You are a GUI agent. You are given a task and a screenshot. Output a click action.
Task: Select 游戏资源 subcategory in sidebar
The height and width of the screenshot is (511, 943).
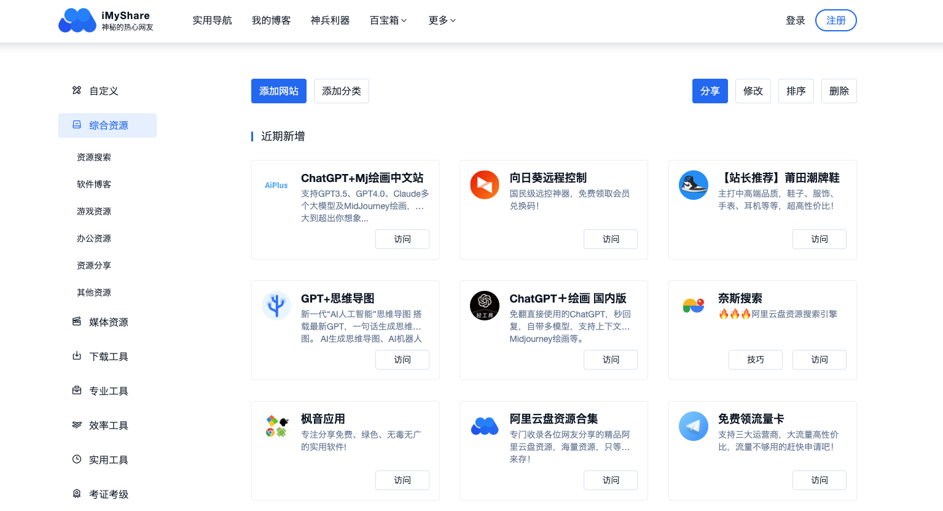(x=94, y=212)
